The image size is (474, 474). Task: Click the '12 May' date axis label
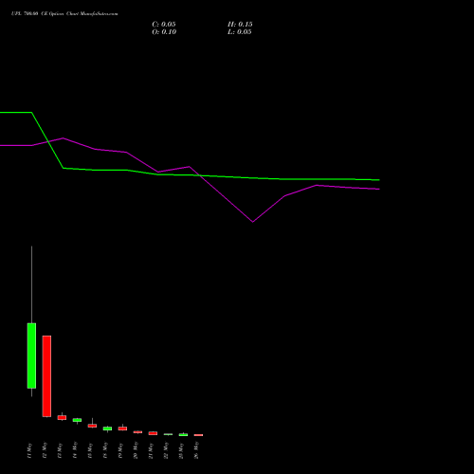[45, 450]
